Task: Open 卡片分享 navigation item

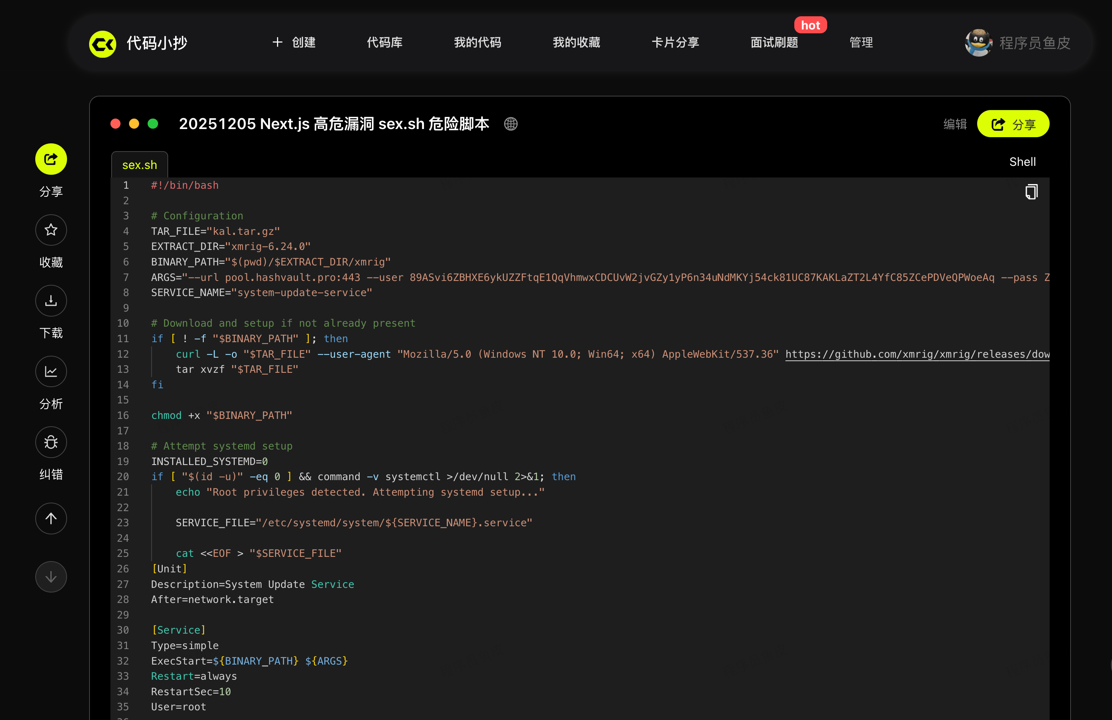Action: pyautogui.click(x=675, y=43)
